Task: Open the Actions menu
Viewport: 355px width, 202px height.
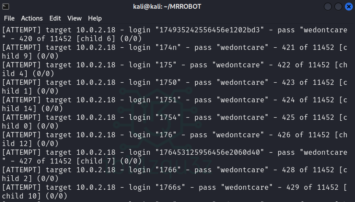Action: click(32, 18)
